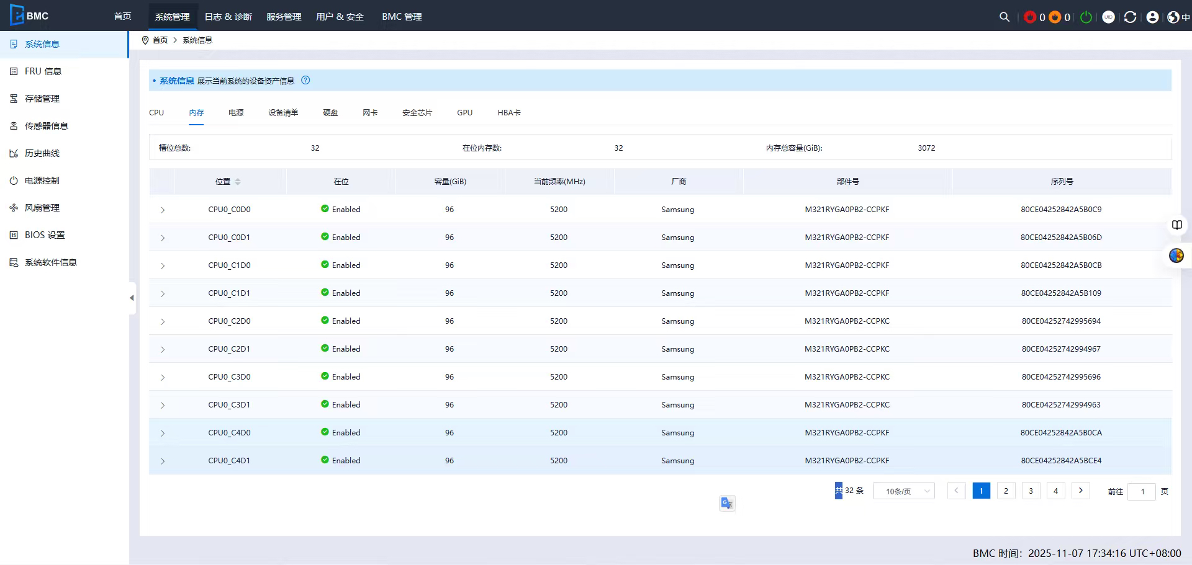1192x565 pixels.
Task: Switch to the 硬盘 tab
Action: 330,113
